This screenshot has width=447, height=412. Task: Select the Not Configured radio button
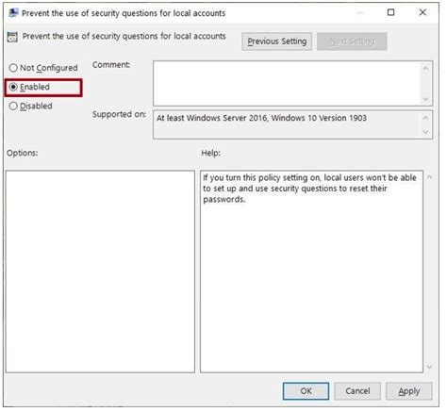(13, 68)
